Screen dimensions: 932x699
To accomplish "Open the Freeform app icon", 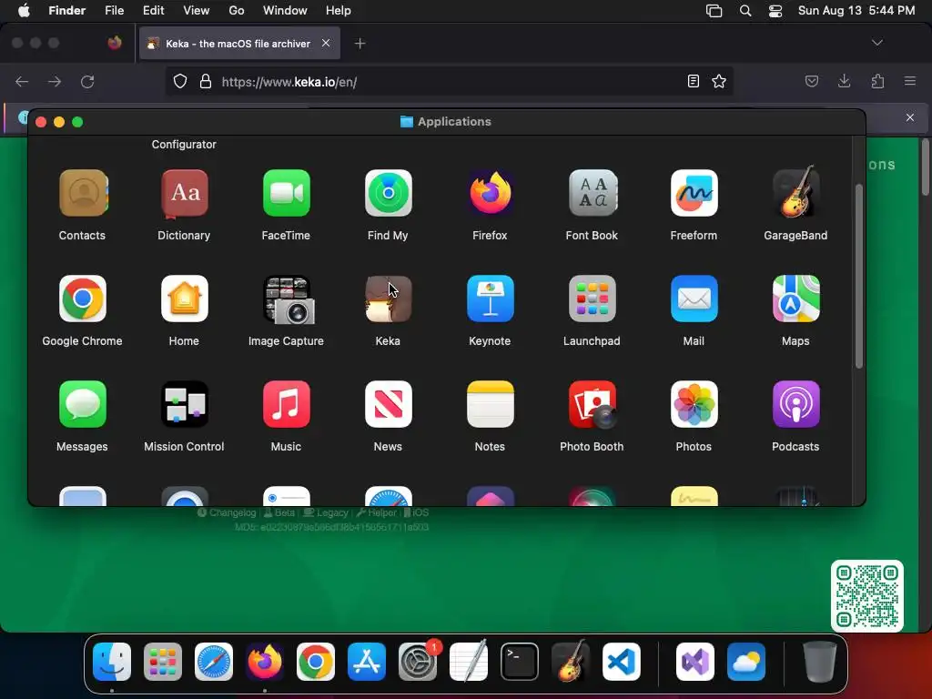I will point(694,194).
